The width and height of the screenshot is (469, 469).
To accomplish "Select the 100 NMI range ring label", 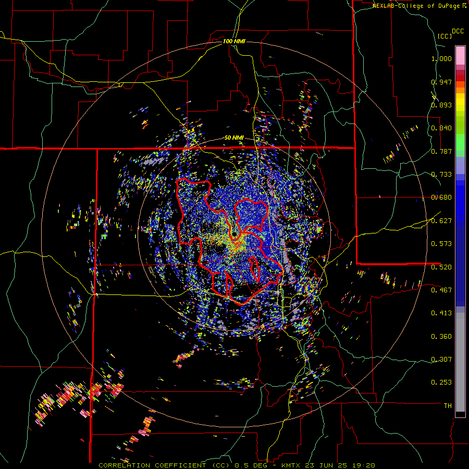I will pyautogui.click(x=234, y=41).
